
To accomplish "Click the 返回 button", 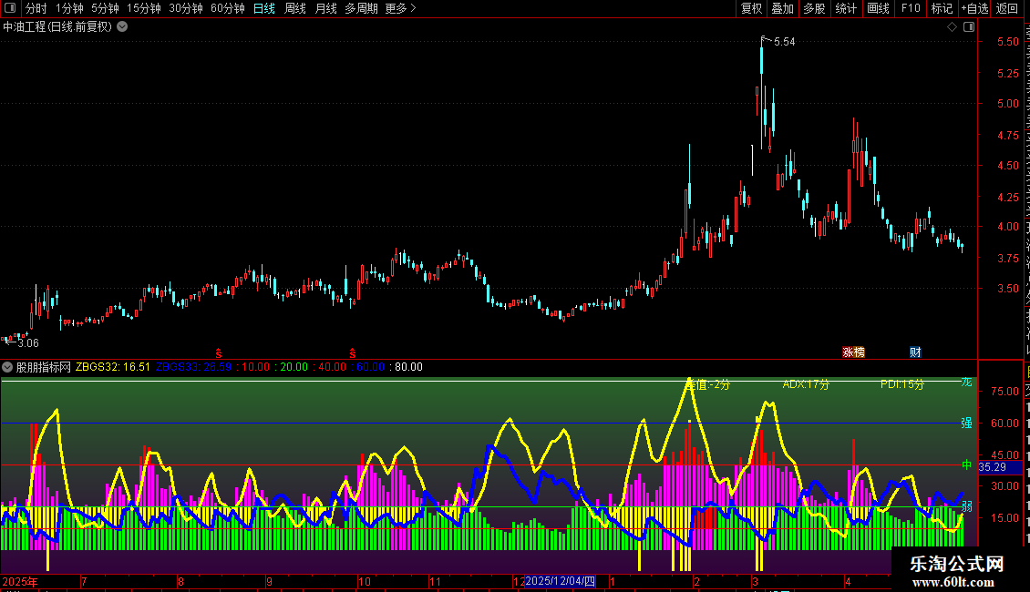I will (x=1007, y=8).
